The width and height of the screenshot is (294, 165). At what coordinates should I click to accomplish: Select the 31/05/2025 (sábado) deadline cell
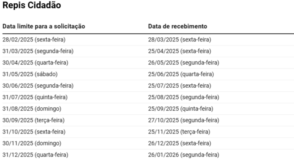coord(30,74)
